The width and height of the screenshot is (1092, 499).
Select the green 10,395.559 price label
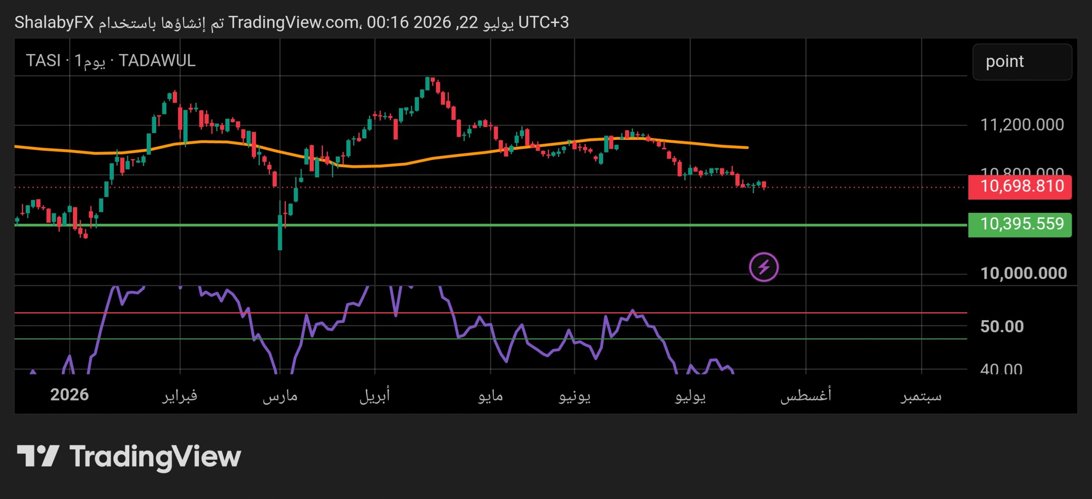pyautogui.click(x=1019, y=224)
